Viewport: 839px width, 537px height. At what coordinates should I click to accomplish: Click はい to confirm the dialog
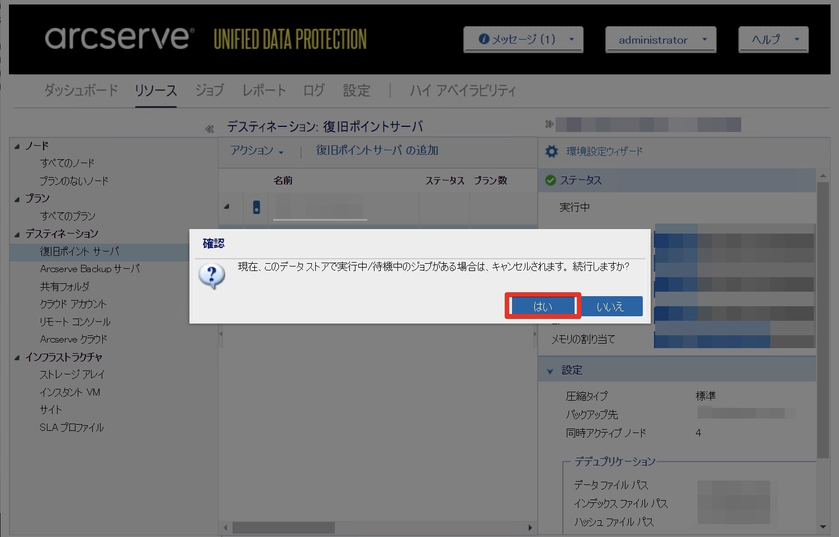(543, 306)
